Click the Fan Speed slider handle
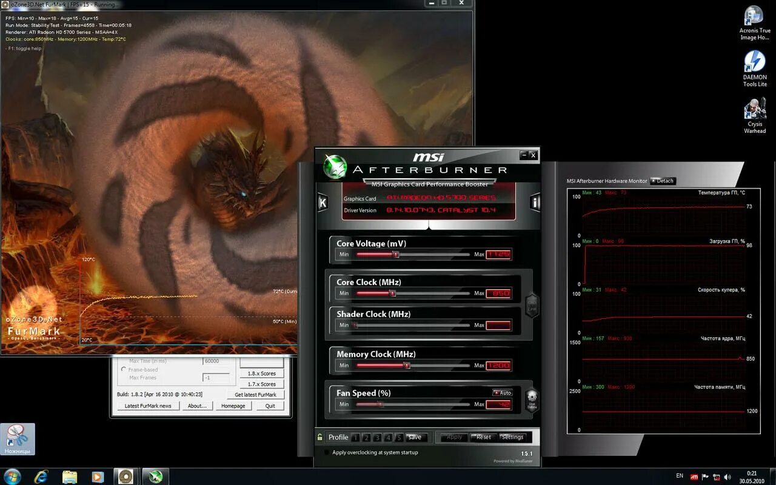The height and width of the screenshot is (485, 776). 380,404
